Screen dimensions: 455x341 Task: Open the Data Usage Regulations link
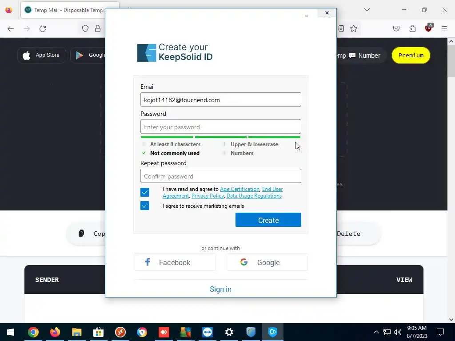[254, 196]
